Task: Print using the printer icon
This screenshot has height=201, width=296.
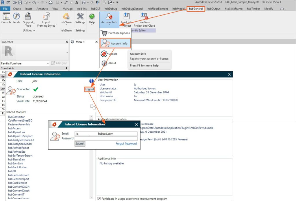Action: pos(51,3)
